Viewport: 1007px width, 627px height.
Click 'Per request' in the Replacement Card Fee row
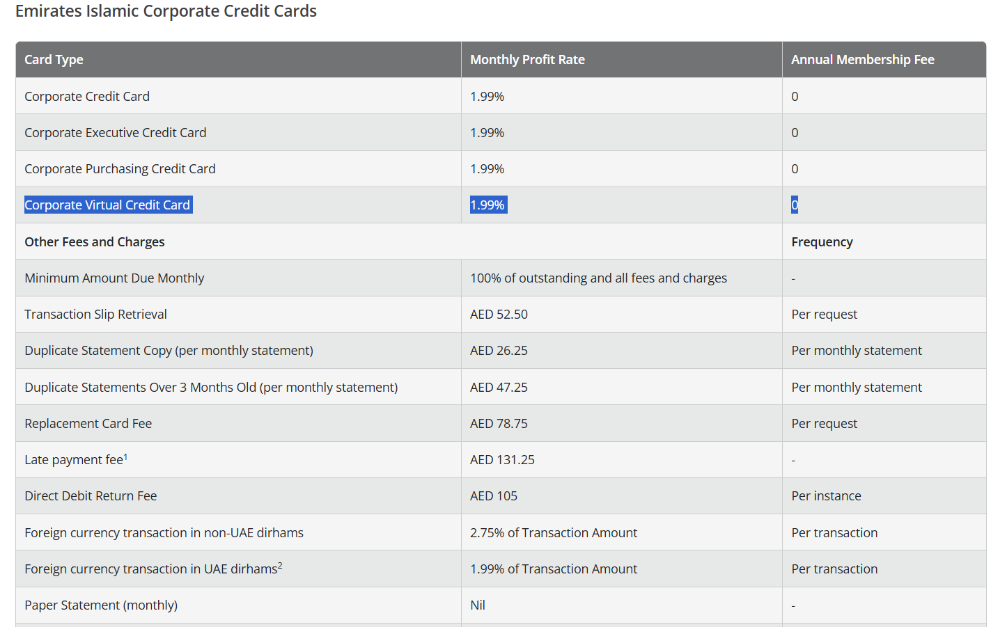click(x=824, y=424)
